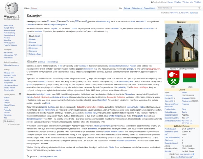
Task: Jump to Literatura section in contents
Action: 33,51
